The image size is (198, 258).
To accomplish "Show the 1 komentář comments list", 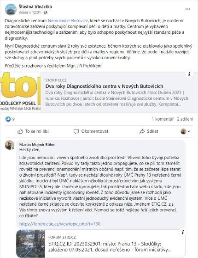I will pos(163,119).
